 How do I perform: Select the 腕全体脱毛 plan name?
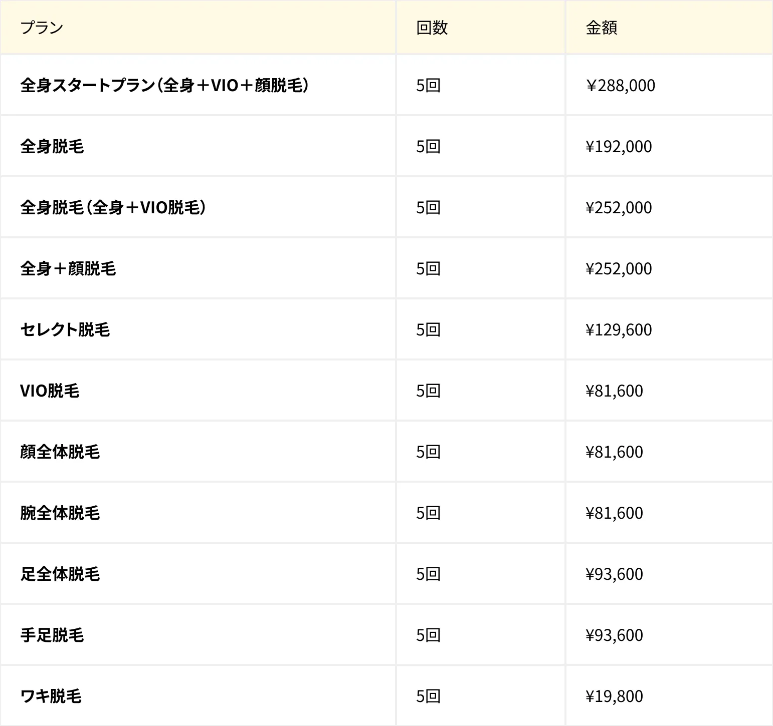(x=60, y=513)
